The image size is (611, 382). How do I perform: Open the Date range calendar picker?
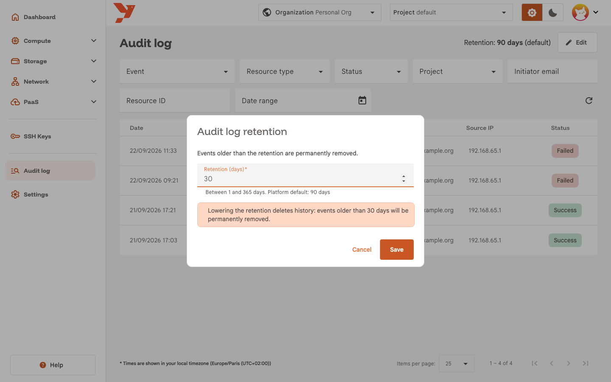(362, 100)
